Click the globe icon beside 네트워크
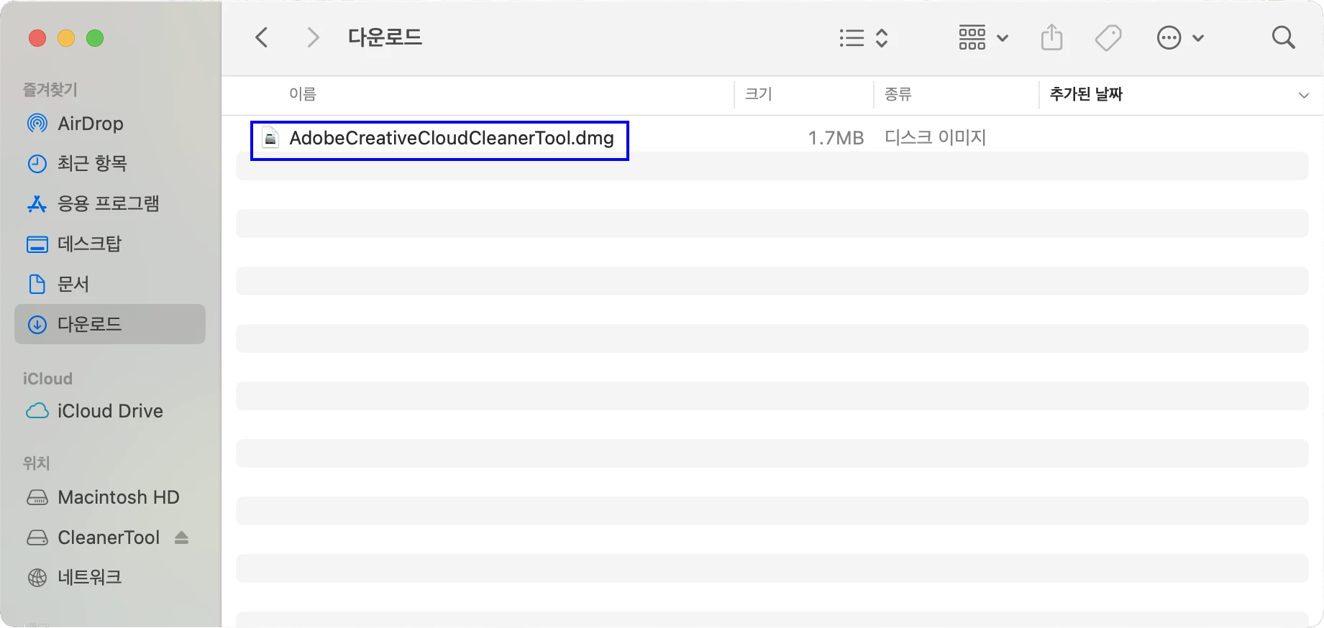Viewport: 1324px width, 628px height. tap(37, 577)
